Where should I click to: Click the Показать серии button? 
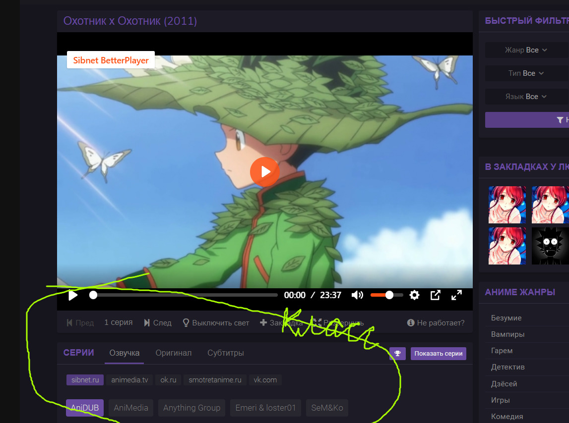click(x=438, y=354)
